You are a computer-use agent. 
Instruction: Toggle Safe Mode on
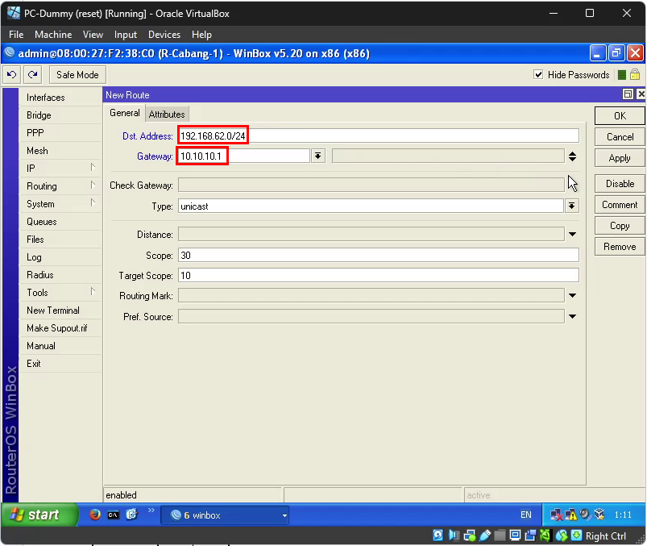(x=77, y=75)
